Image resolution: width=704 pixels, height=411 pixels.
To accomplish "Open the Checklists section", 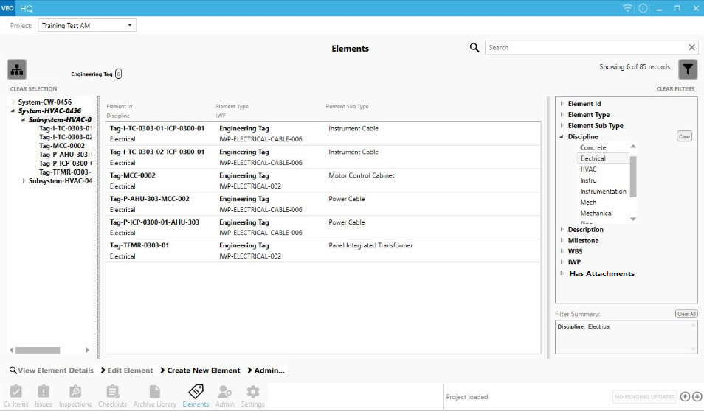I will click(x=112, y=396).
